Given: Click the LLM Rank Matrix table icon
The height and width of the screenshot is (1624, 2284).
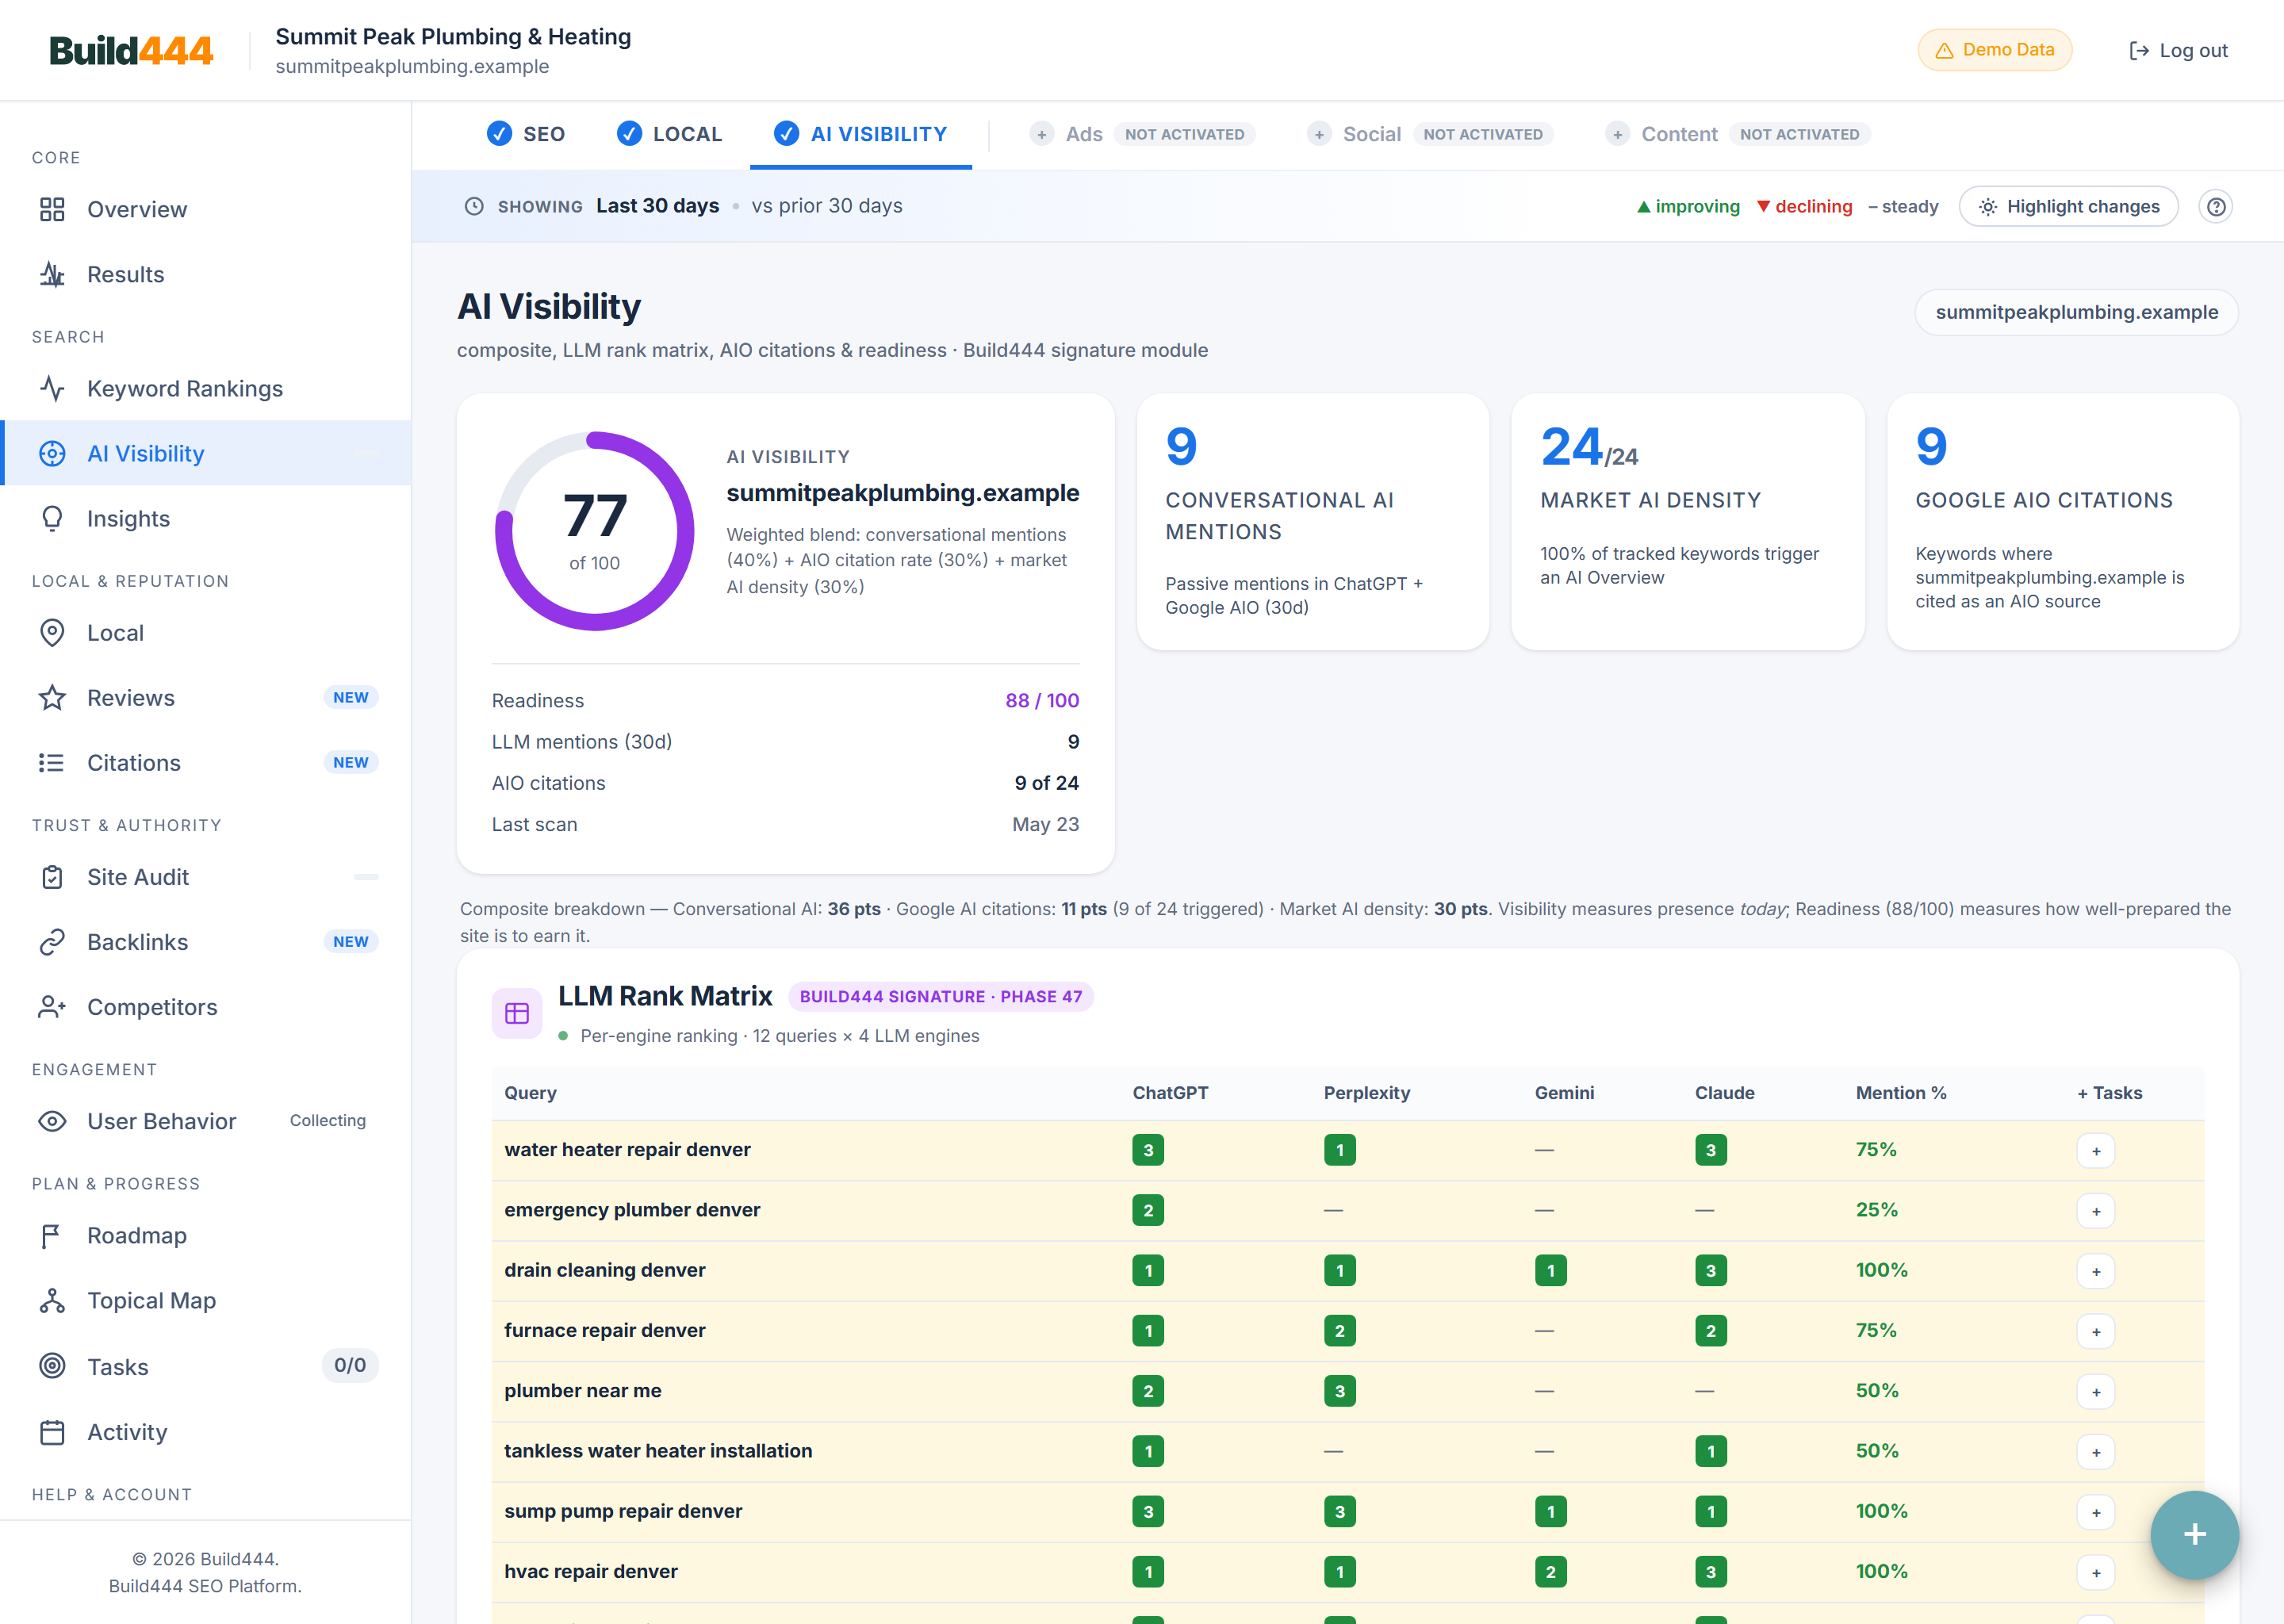Looking at the screenshot, I should coord(517,1013).
